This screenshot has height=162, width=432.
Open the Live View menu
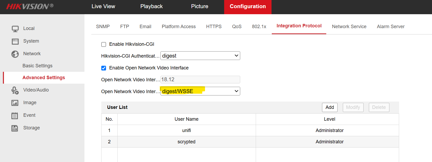coord(103,6)
